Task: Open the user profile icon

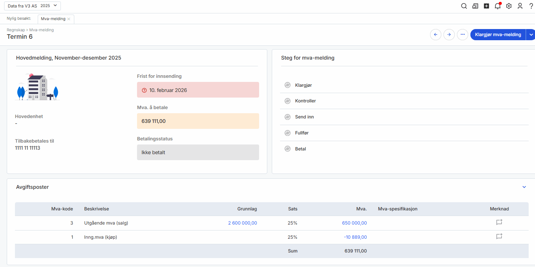Action: 520,6
